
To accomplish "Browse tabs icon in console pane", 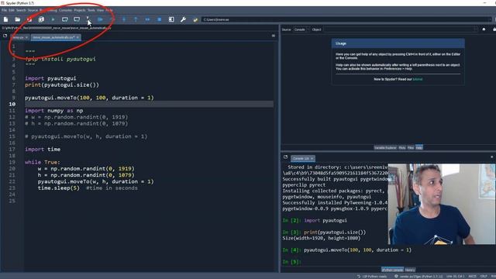I will point(286,157).
